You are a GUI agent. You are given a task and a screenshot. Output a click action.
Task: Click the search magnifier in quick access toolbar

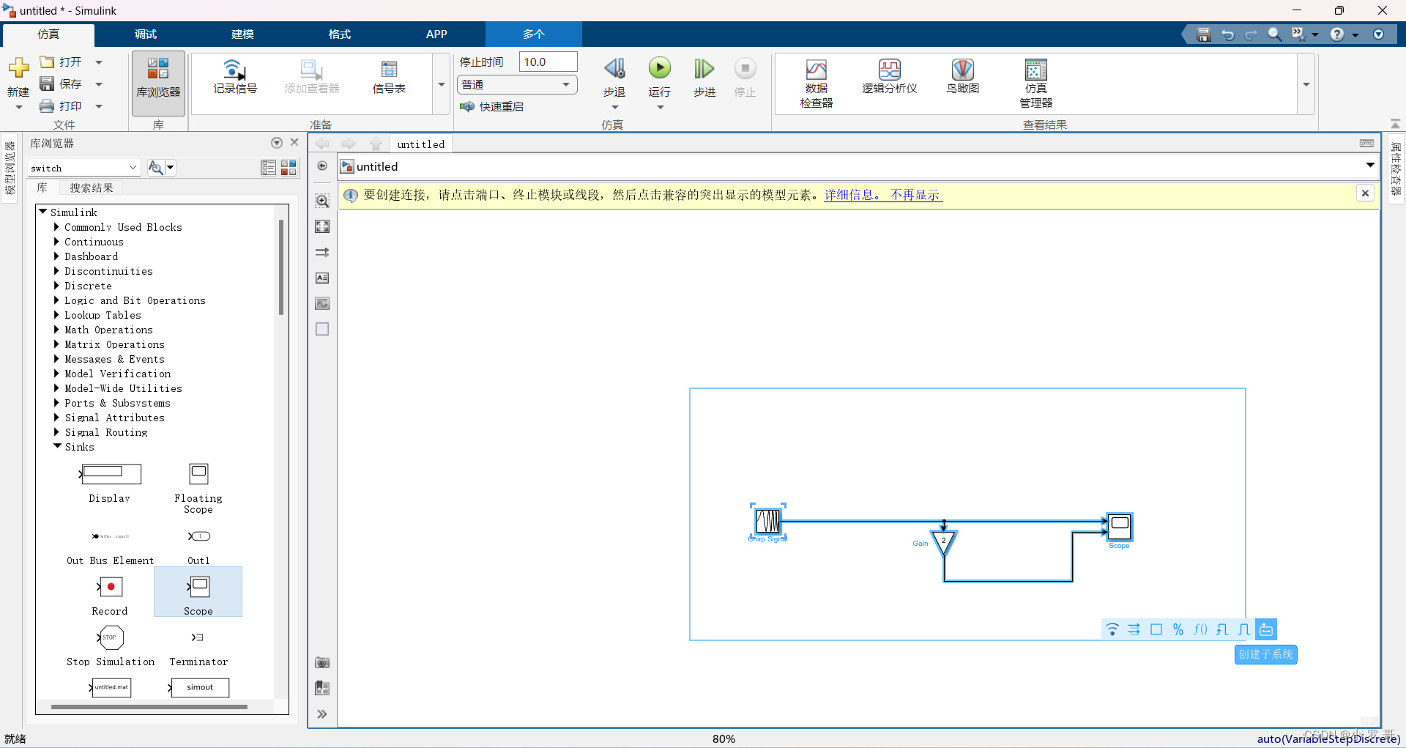tap(1274, 34)
